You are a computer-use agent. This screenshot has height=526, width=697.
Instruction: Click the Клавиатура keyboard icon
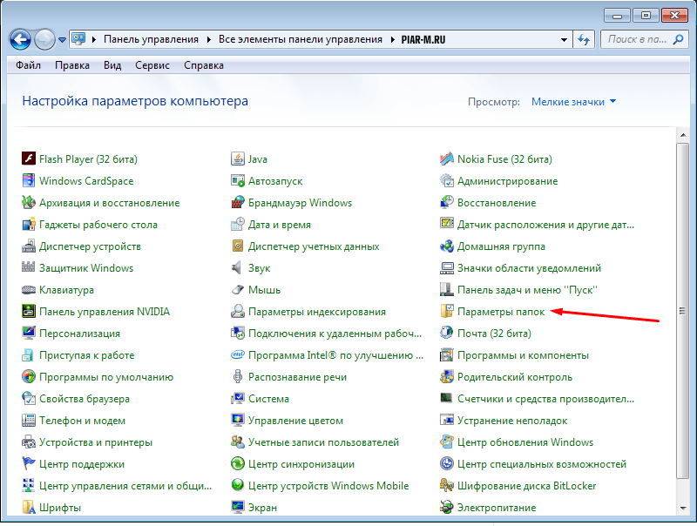point(29,289)
